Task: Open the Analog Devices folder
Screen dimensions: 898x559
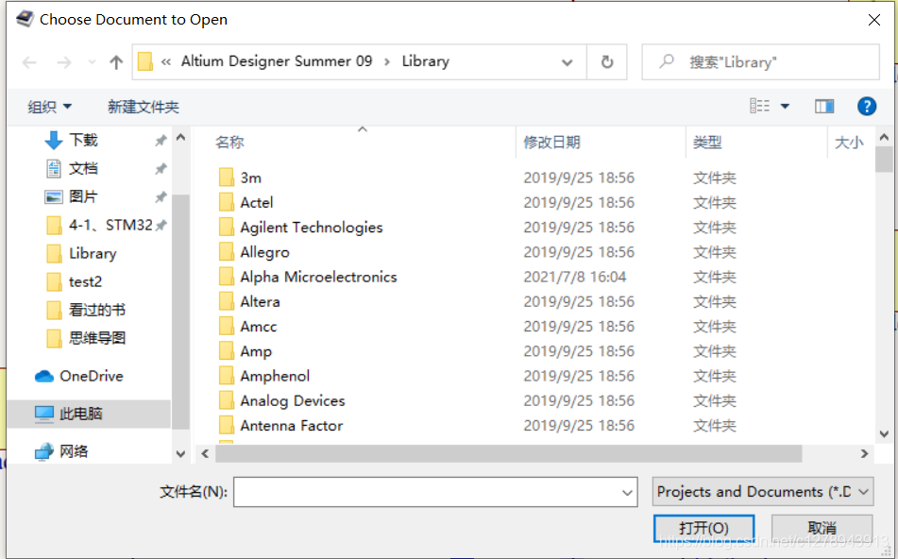Action: coord(292,400)
